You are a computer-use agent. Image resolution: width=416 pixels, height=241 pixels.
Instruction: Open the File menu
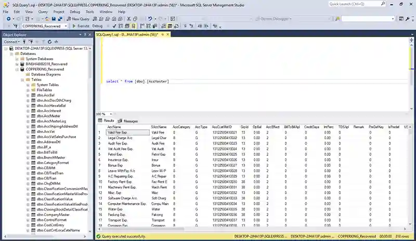[x=6, y=11]
